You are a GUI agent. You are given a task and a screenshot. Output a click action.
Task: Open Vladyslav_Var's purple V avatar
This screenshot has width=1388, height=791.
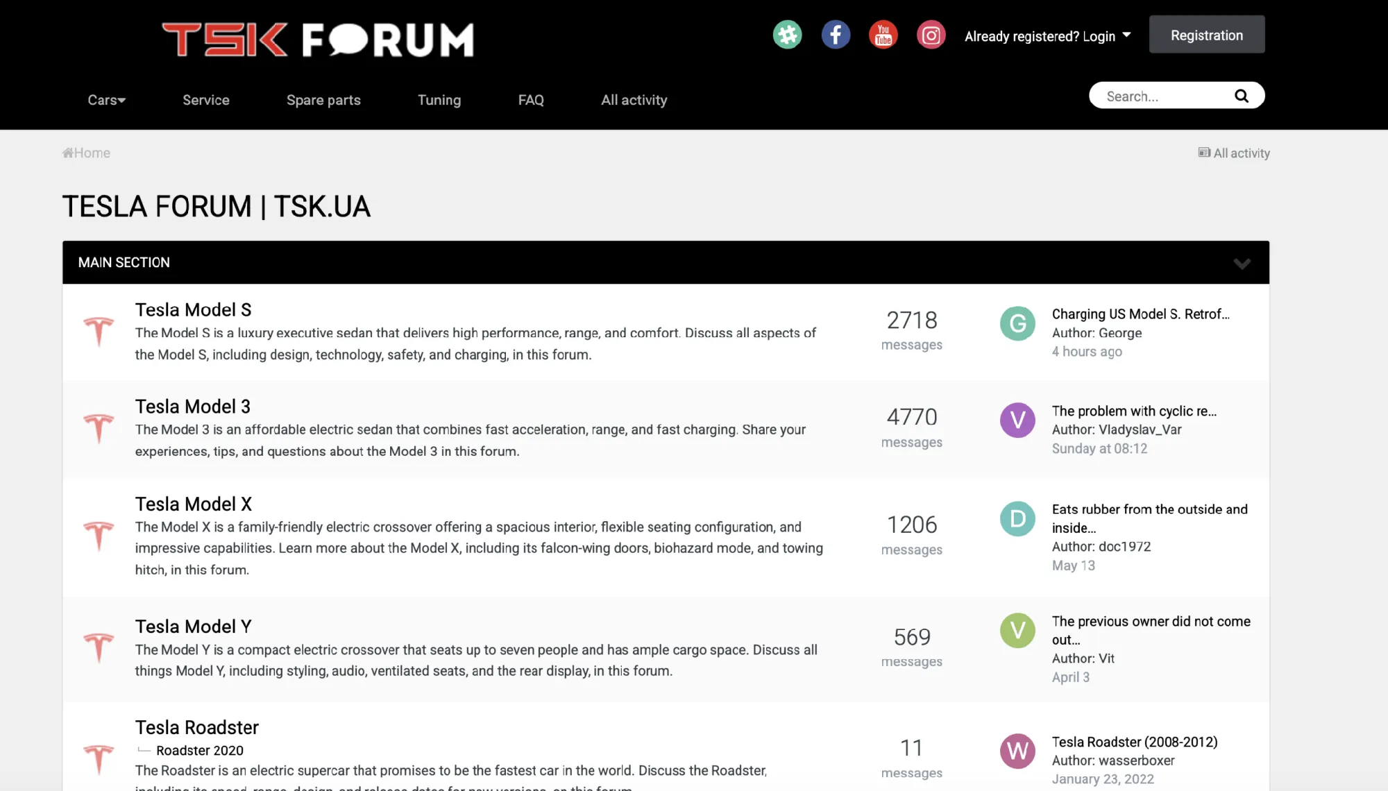[1017, 420]
